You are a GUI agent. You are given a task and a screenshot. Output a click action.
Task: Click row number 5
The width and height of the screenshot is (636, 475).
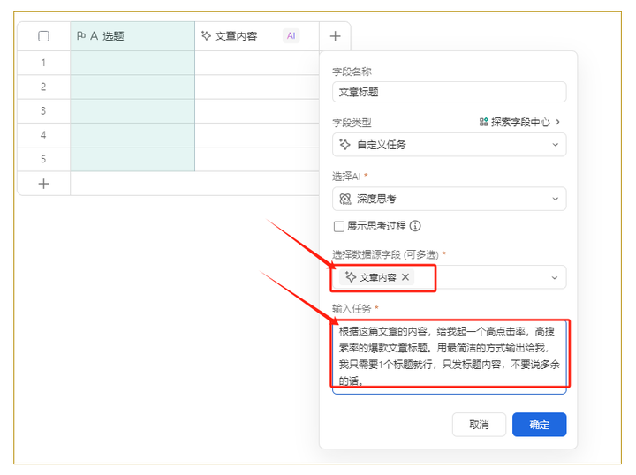43,159
